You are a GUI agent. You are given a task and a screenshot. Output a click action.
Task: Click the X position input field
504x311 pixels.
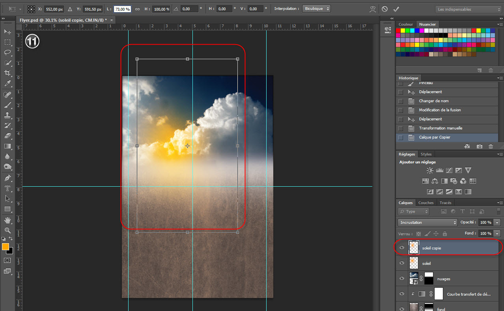click(53, 9)
